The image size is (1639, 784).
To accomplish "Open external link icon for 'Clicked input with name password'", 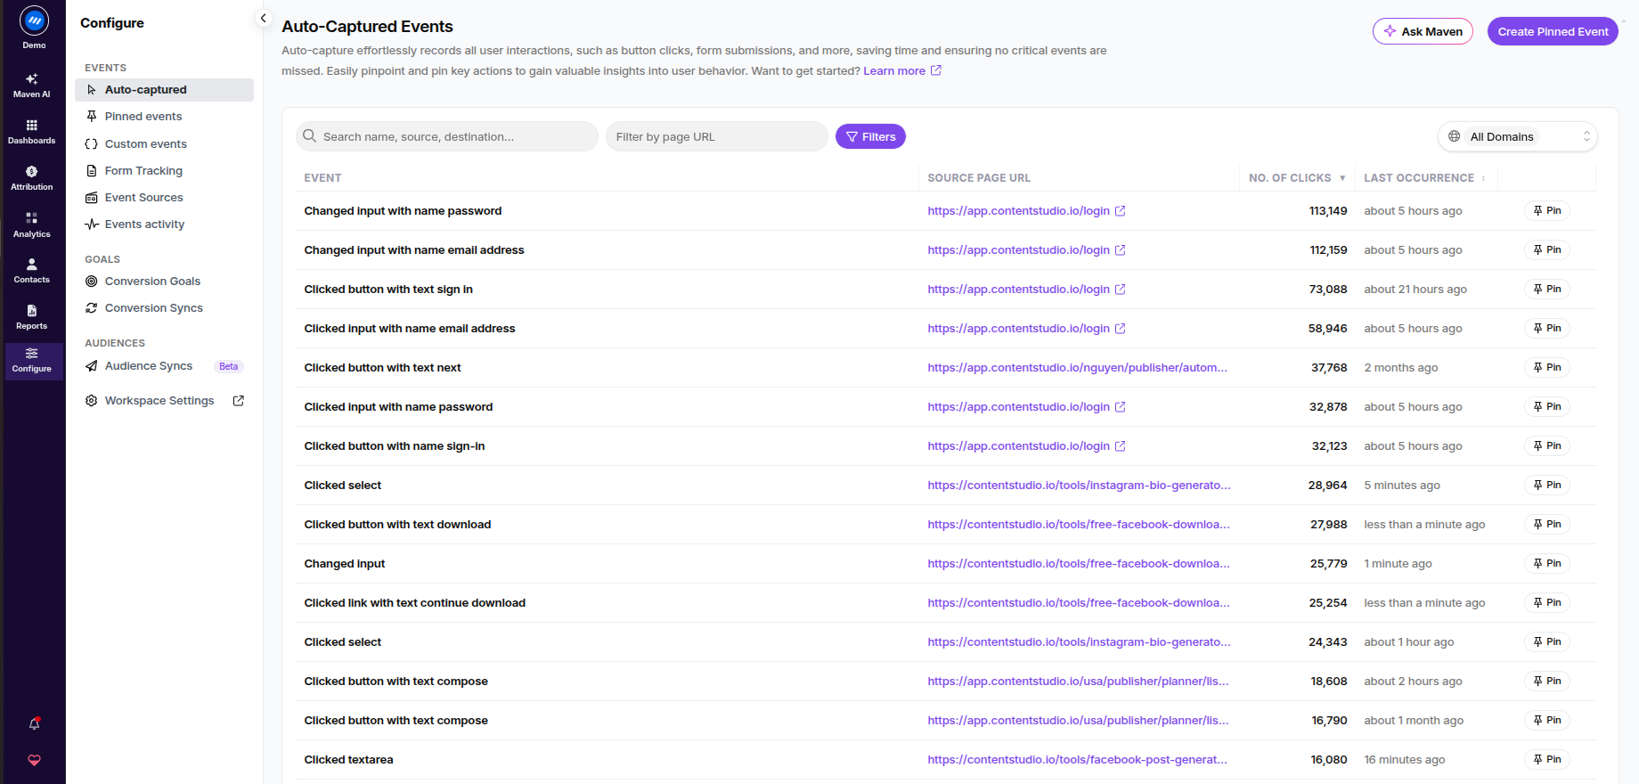I will 1121,407.
